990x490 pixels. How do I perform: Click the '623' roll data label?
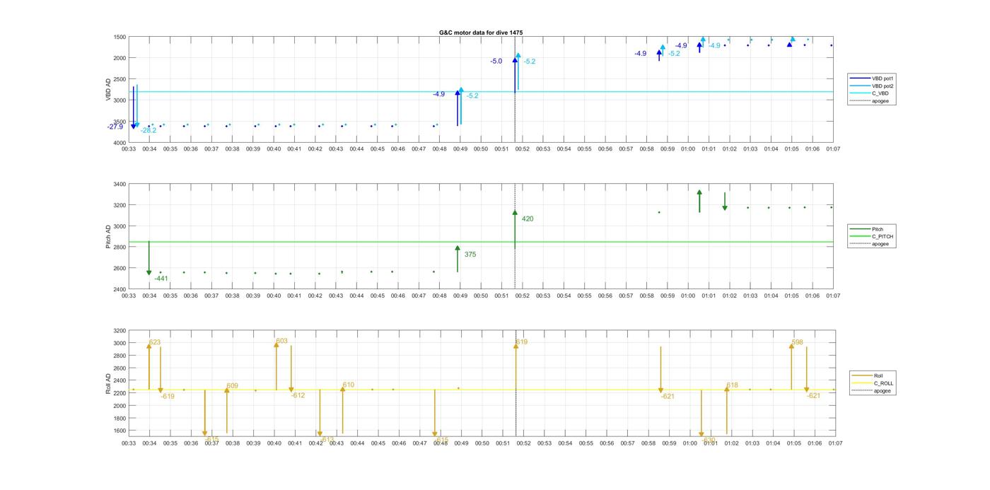[x=155, y=343]
